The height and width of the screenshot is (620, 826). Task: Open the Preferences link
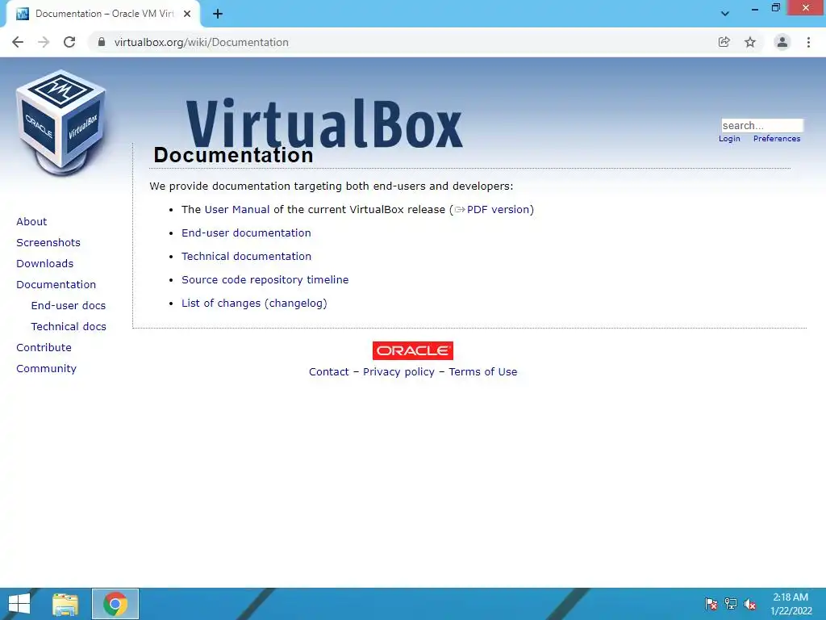pos(777,139)
